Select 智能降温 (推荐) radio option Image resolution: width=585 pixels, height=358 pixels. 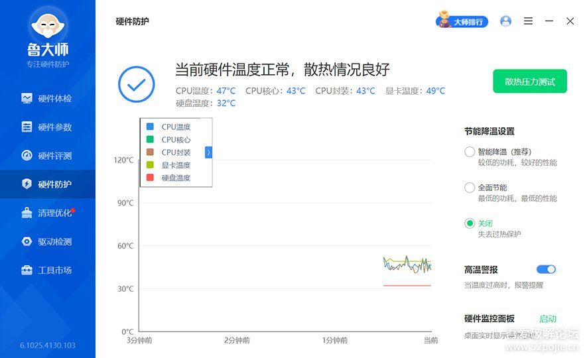470,152
